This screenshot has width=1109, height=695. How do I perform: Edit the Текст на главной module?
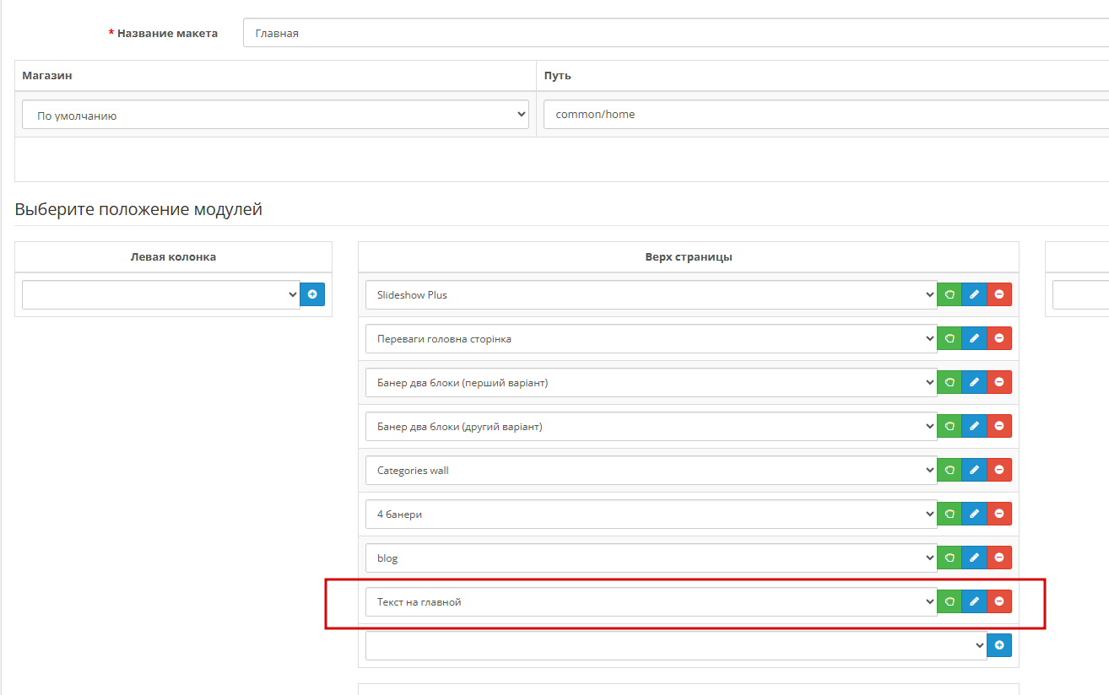click(974, 601)
